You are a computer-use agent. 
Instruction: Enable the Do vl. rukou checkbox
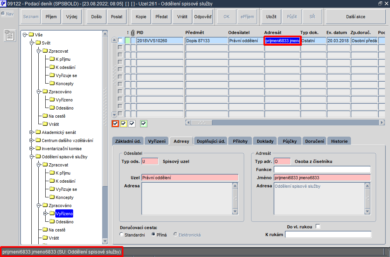(x=318, y=226)
